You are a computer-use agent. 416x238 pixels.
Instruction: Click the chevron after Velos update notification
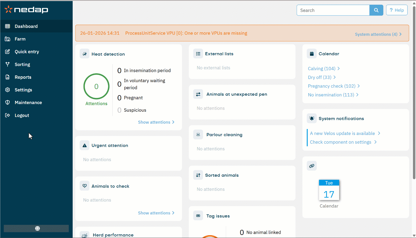[x=379, y=133]
